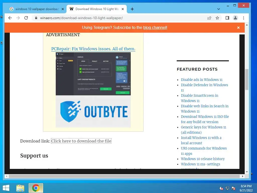Screen dimensions: 257x193
Task: Reload the winaero page
Action: tap(26, 18)
